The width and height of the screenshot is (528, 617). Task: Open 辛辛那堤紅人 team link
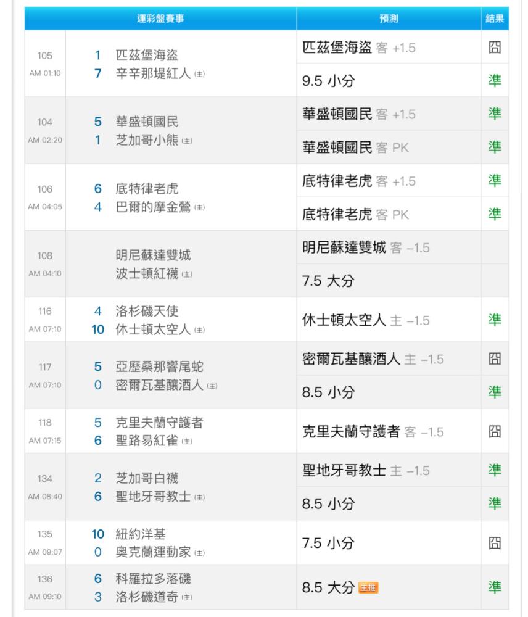(x=154, y=73)
